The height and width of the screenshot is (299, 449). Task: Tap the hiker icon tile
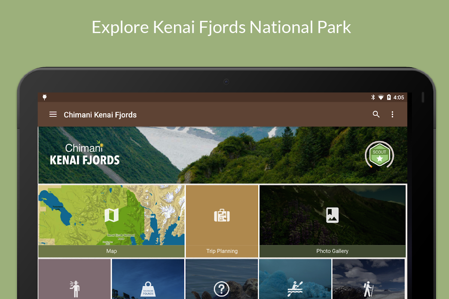(368, 289)
